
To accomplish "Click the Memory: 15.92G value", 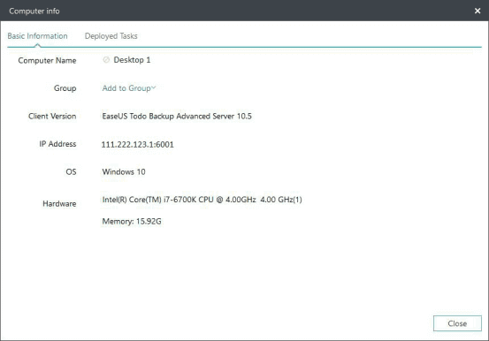I will (132, 222).
